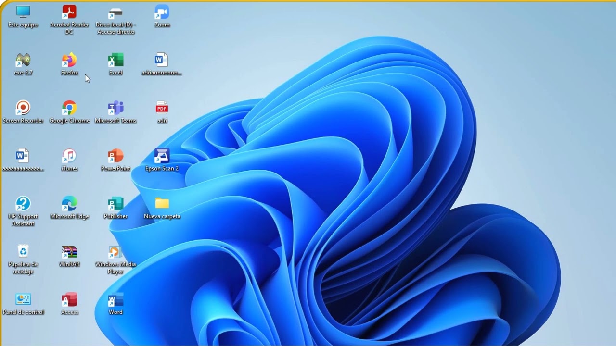616x346 pixels.
Task: Click the Access shortcut icon
Action: [69, 304]
